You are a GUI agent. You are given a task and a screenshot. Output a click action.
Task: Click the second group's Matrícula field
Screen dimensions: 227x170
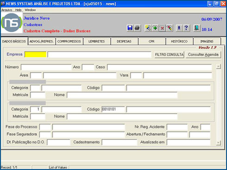pos(38,116)
